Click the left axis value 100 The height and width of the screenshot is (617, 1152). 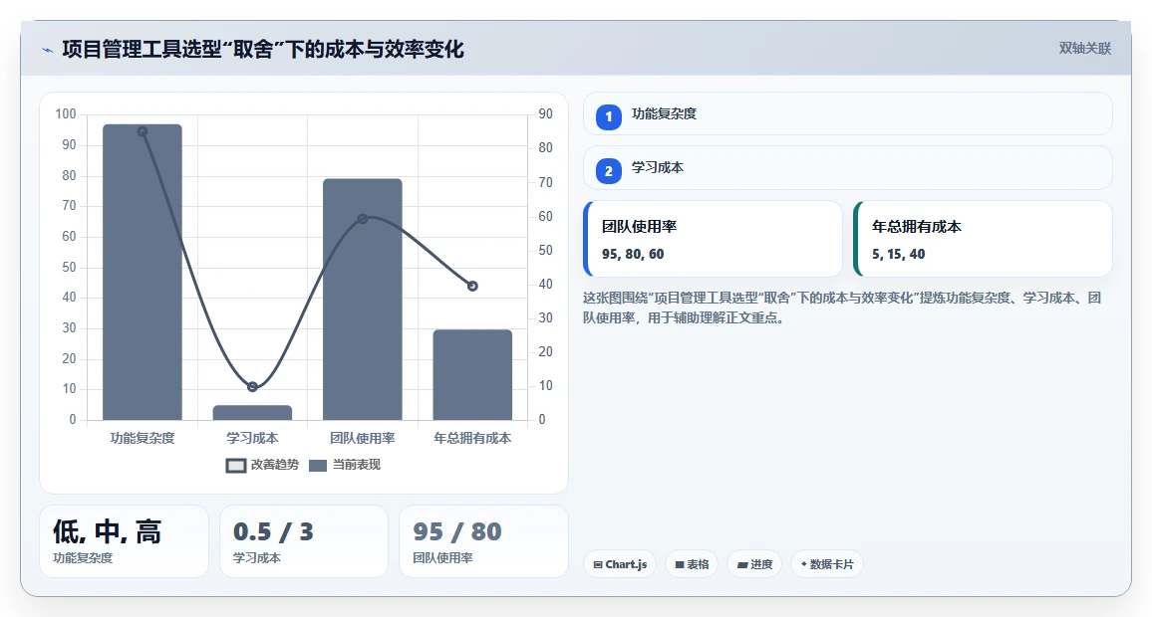pos(66,113)
